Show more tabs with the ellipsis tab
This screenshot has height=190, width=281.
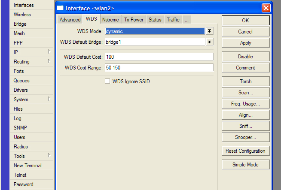pyautogui.click(x=187, y=19)
